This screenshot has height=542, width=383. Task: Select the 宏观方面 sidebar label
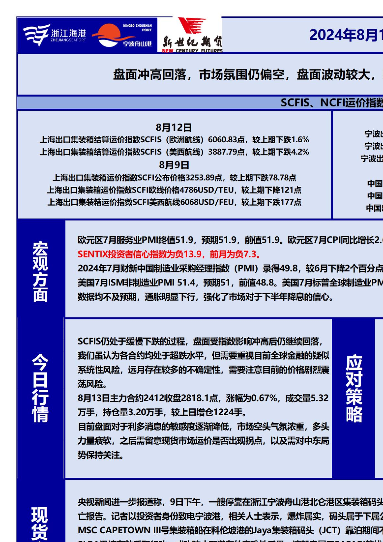point(40,272)
